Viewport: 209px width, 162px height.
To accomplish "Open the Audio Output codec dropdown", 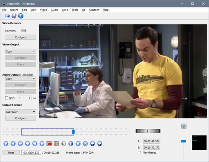I will (x=21, y=79).
